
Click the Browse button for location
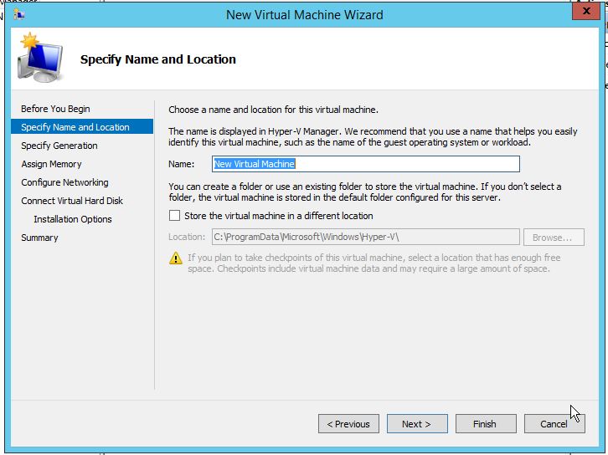pyautogui.click(x=554, y=237)
